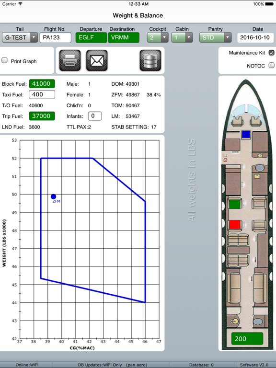Tap the Departure EGLF field
The image size is (276, 368).
click(92, 37)
